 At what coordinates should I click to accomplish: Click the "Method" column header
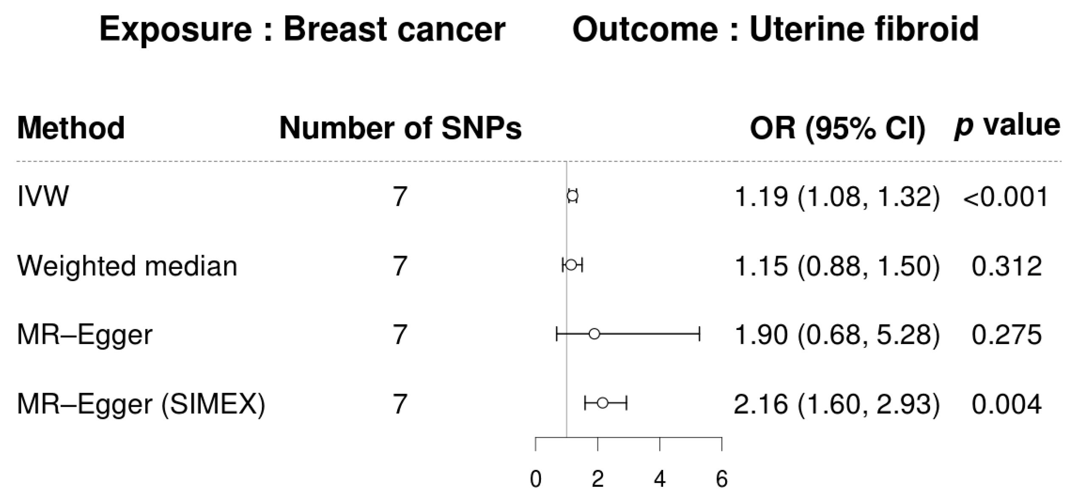click(x=71, y=128)
